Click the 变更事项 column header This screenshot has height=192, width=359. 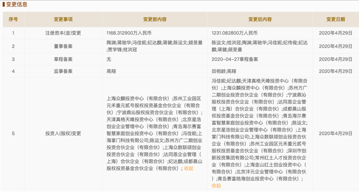63,19
